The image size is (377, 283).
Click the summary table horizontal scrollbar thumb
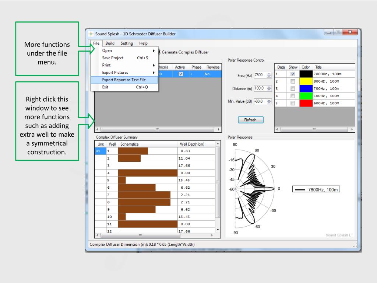pyautogui.click(x=140, y=235)
